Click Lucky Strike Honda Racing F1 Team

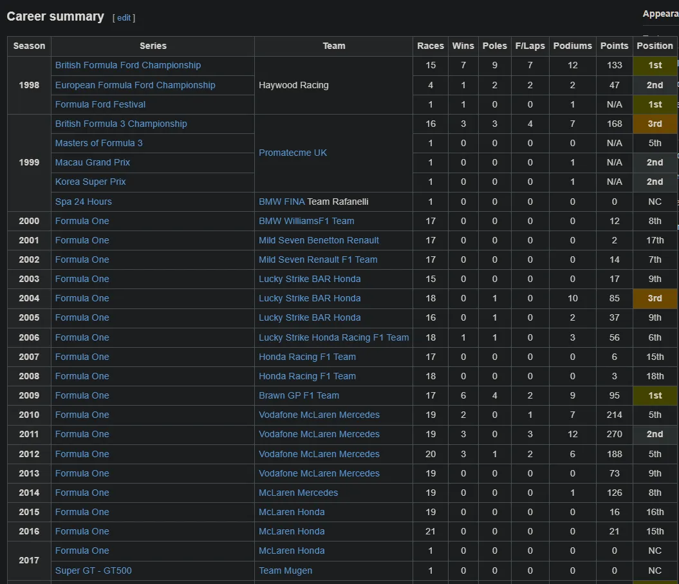[333, 337]
